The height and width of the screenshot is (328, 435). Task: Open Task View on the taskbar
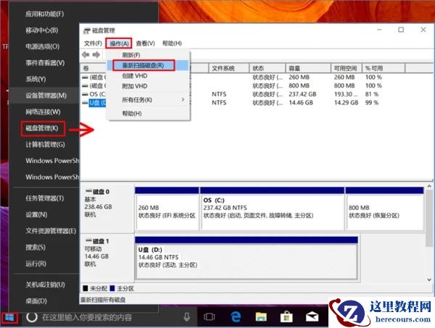(210, 316)
